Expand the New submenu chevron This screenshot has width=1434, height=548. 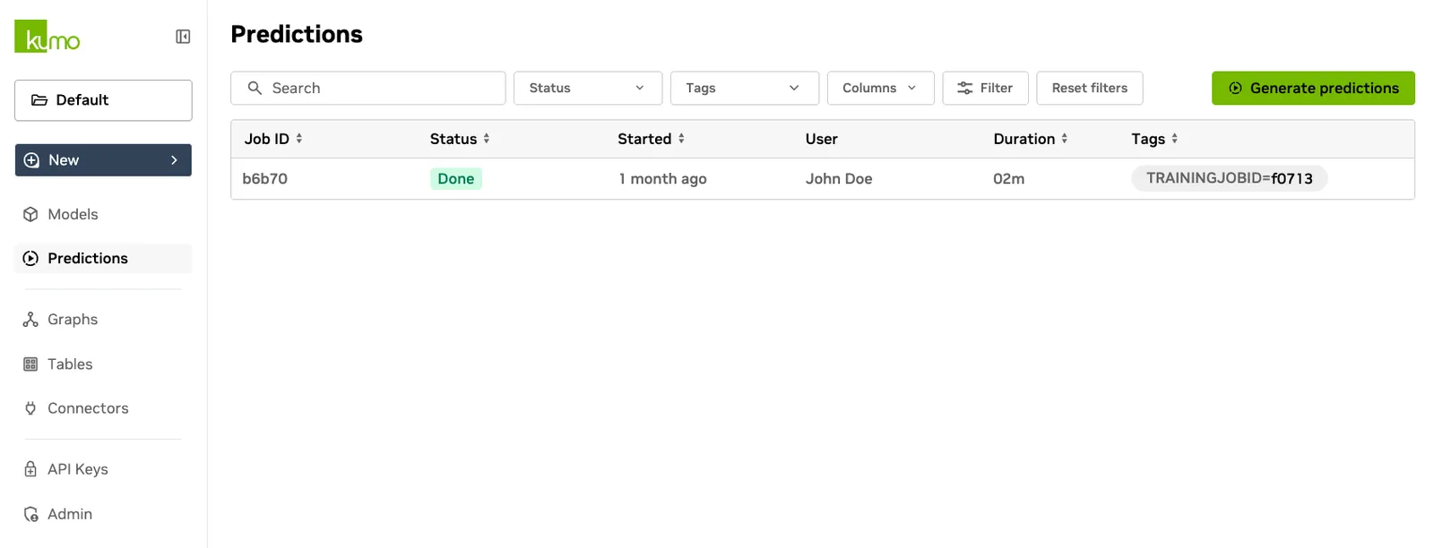click(x=174, y=160)
